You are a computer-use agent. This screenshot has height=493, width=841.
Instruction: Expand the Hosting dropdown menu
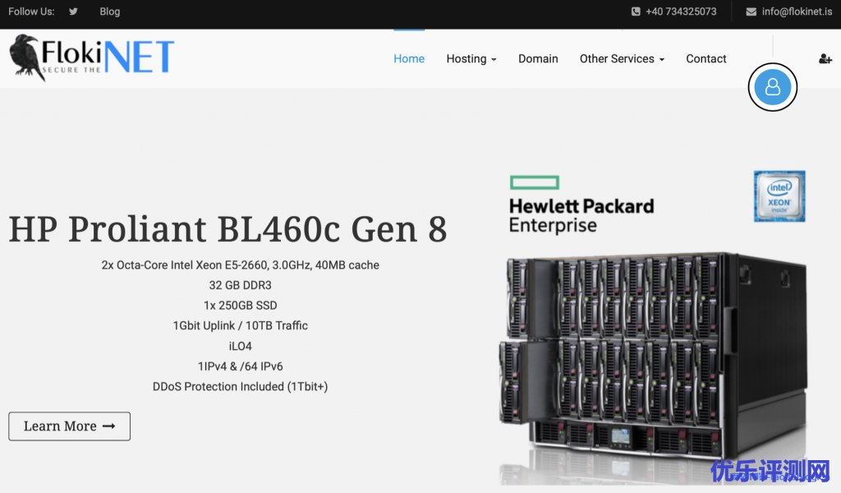pyautogui.click(x=471, y=58)
